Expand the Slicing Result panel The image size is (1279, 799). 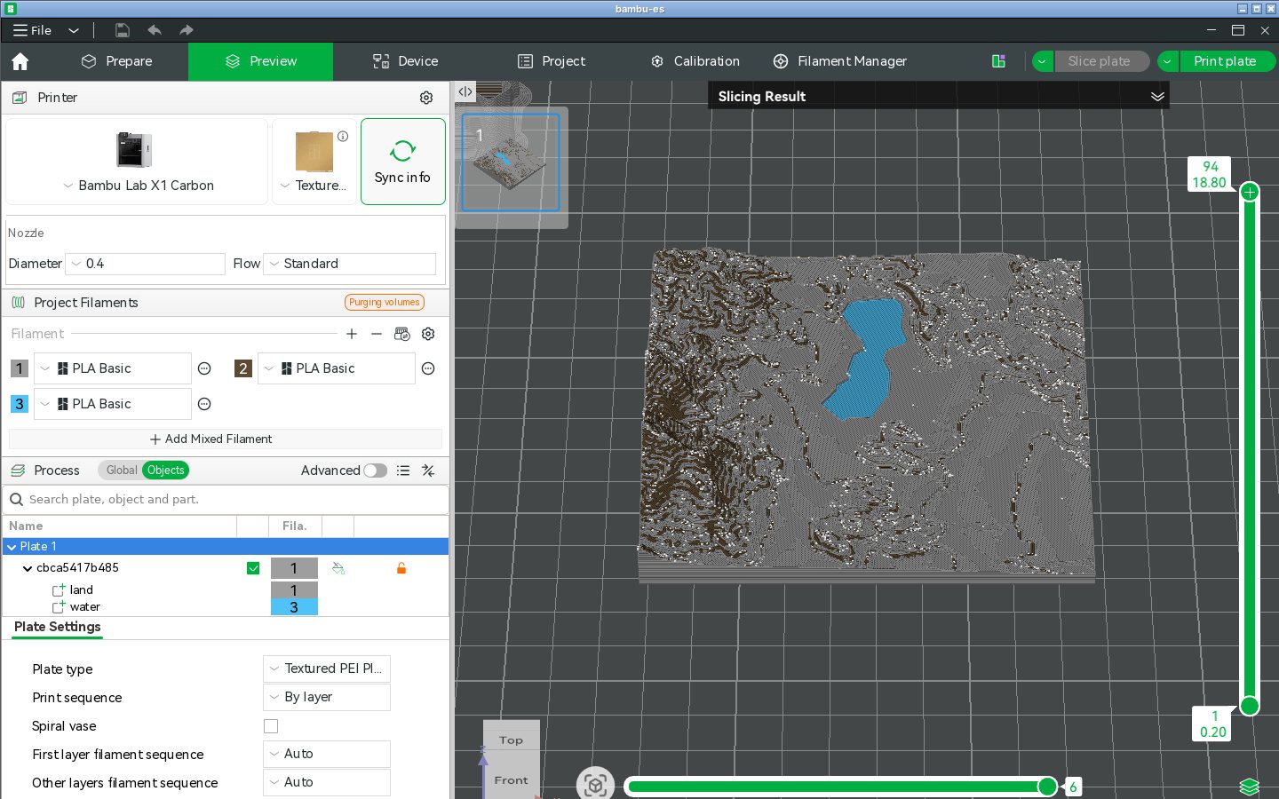(1157, 96)
